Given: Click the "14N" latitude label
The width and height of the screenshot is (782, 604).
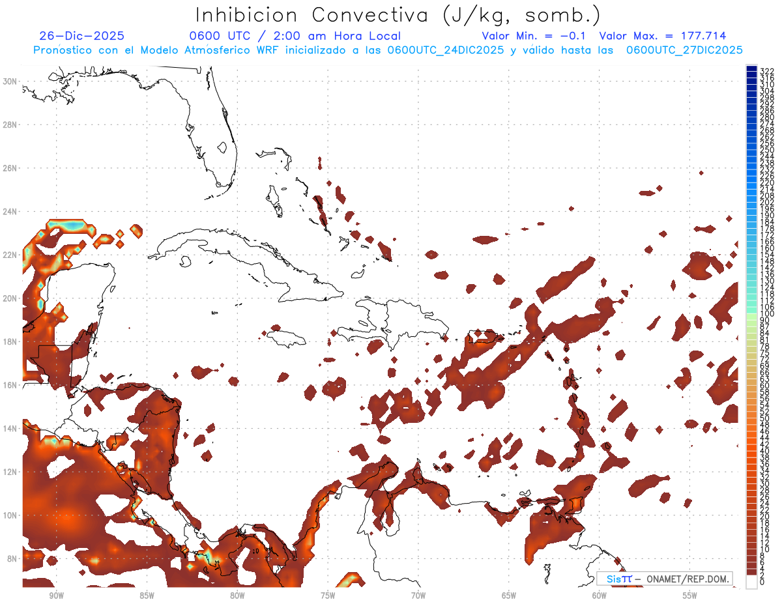Looking at the screenshot, I should [x=11, y=429].
